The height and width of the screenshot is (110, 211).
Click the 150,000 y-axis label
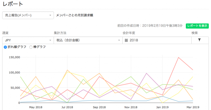click(14, 57)
